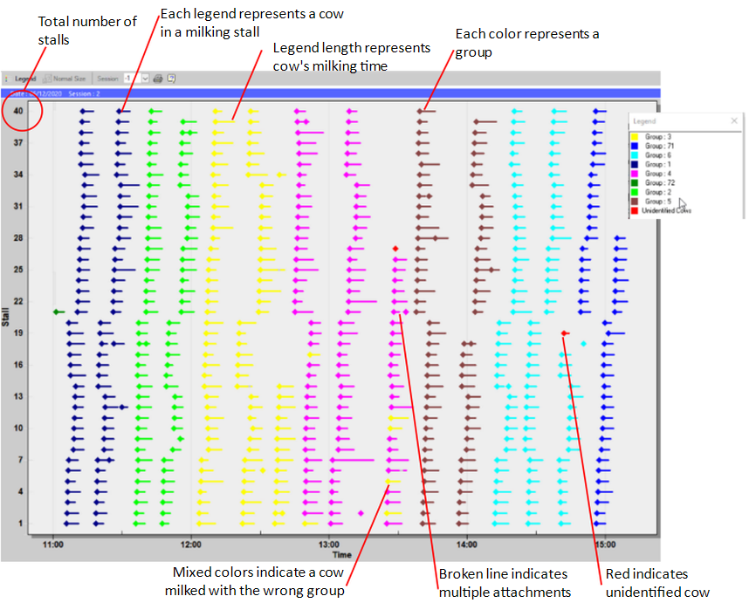756x603 pixels.
Task: Click the dark green marker near 11:00
Action: coord(58,312)
